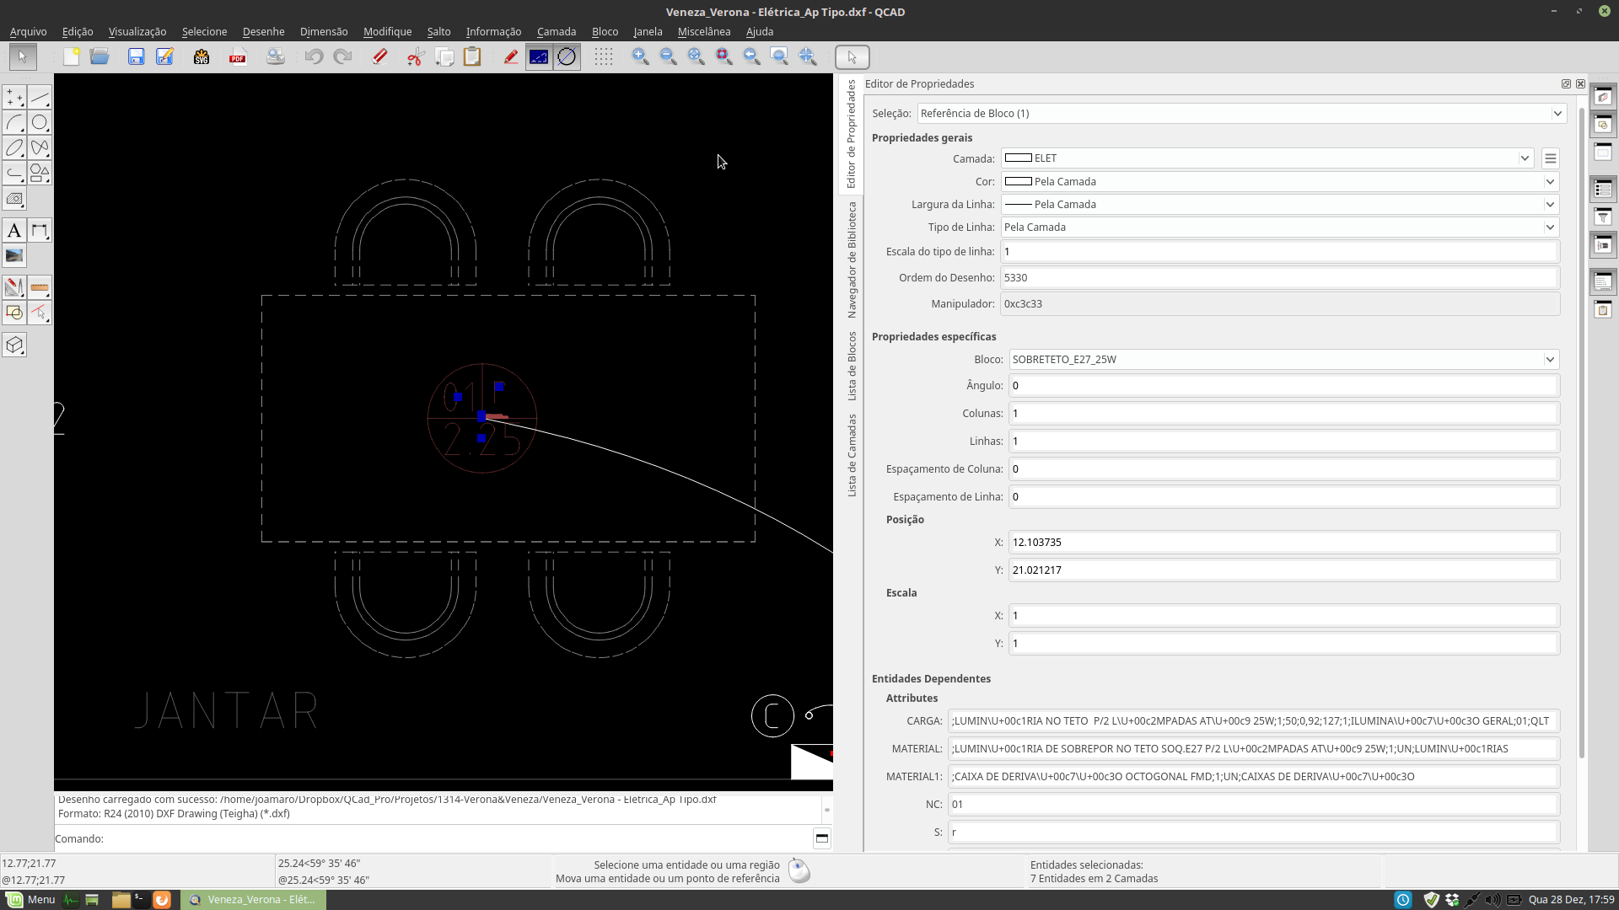This screenshot has height=910, width=1619.
Task: Click the layer options button beside Camada
Action: (x=1550, y=158)
